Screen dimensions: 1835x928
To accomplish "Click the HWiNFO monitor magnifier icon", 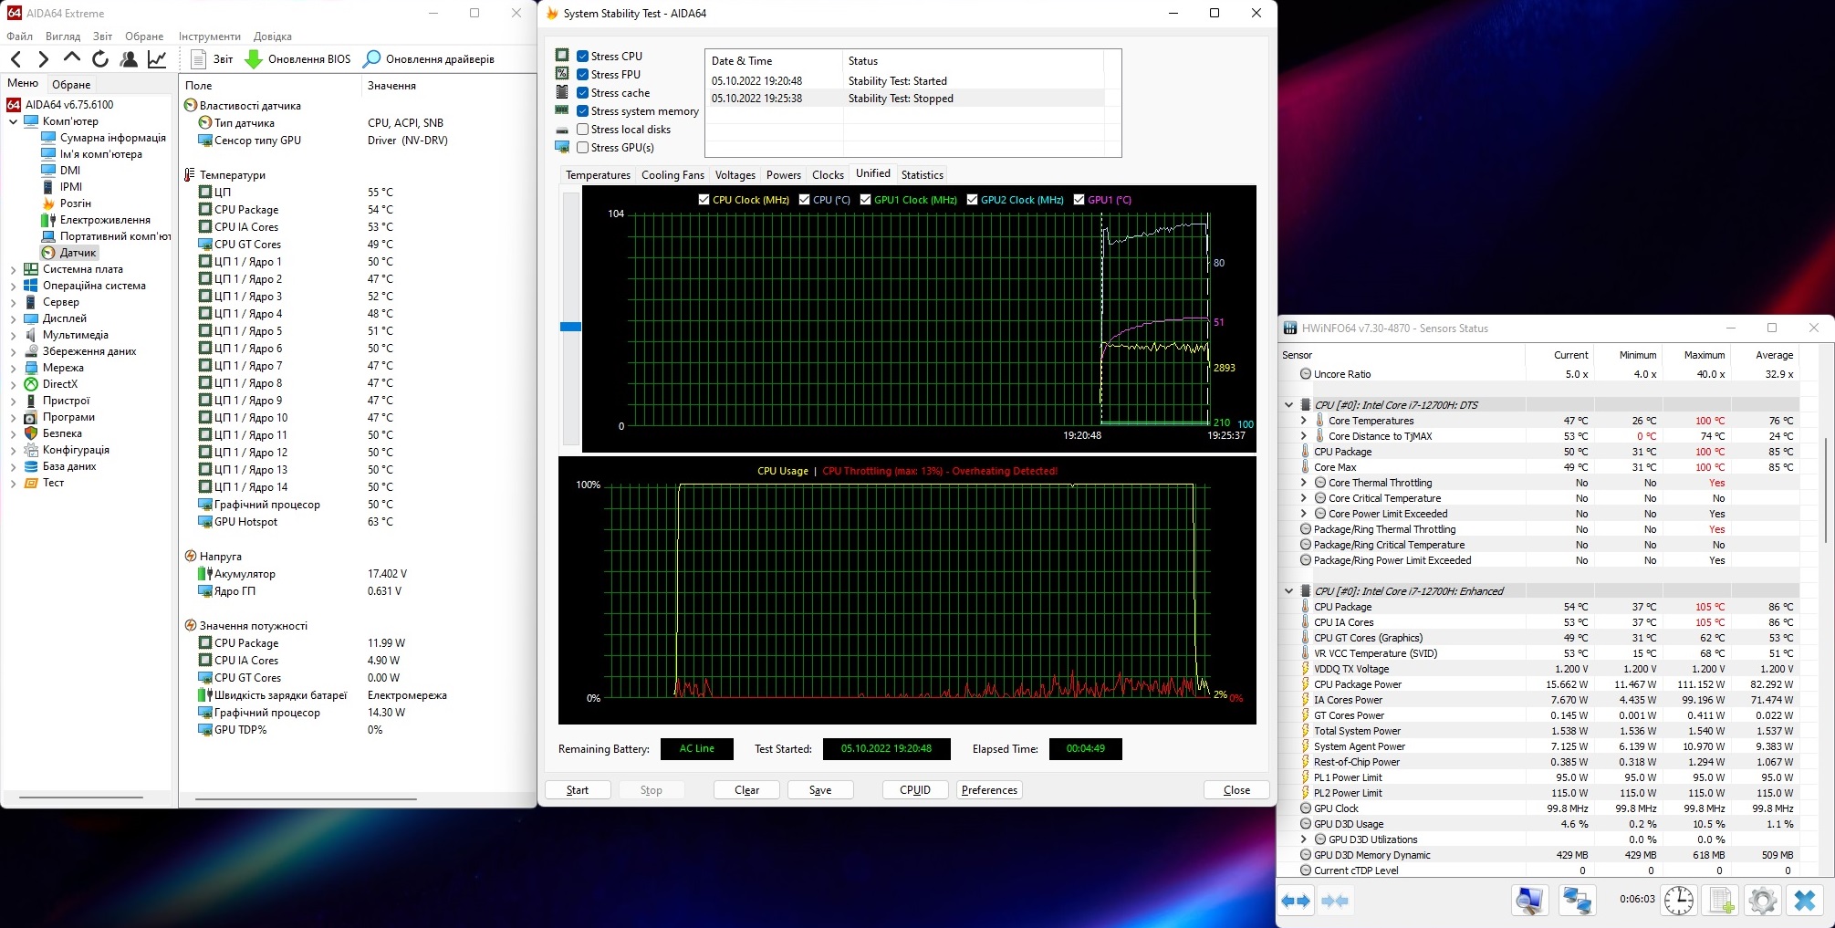I will (1529, 901).
